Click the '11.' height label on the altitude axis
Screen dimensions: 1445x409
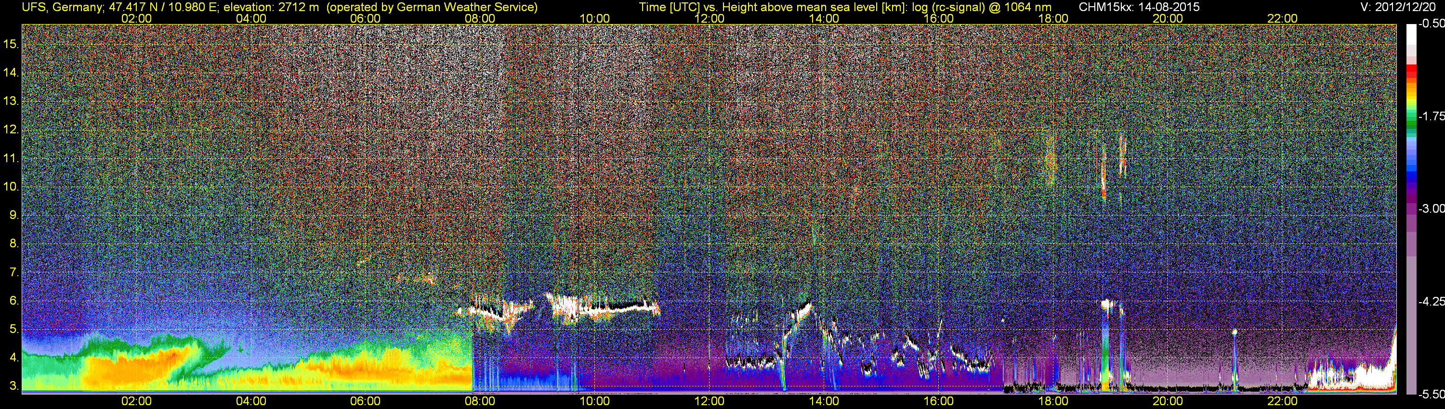[x=11, y=159]
